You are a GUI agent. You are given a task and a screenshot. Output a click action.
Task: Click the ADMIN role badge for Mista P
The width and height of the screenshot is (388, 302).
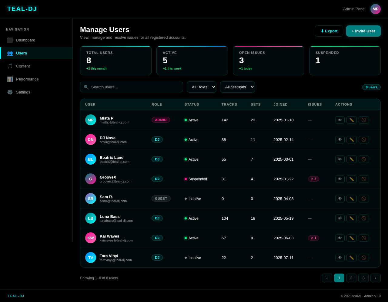point(161,120)
